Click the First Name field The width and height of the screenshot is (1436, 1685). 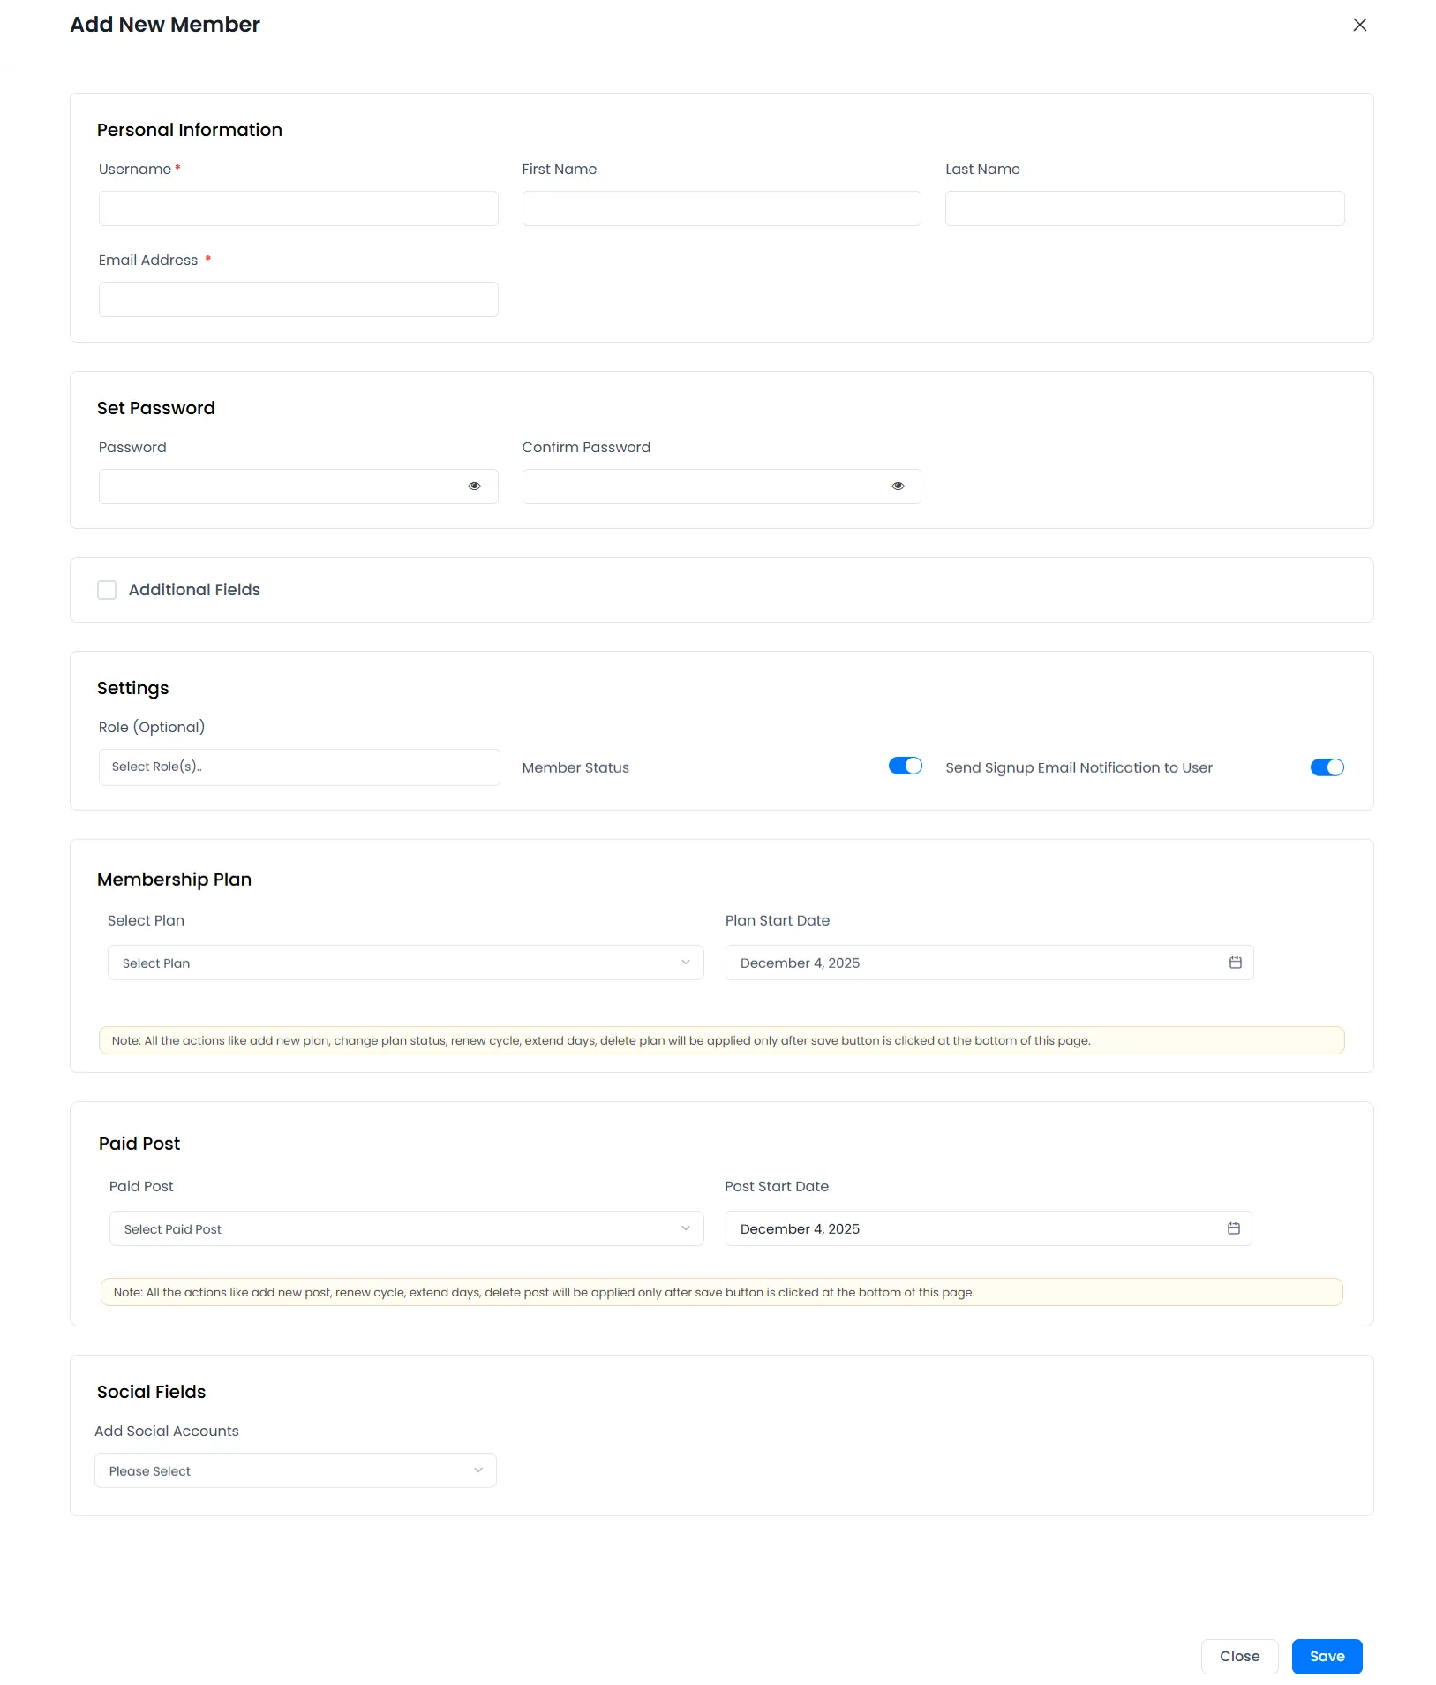(721, 208)
